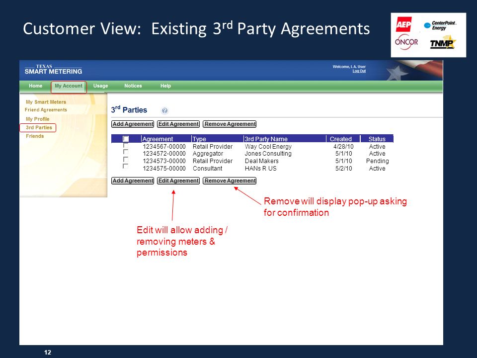Click the TNMP logo
Screen dimensions: 477x358
(443, 43)
